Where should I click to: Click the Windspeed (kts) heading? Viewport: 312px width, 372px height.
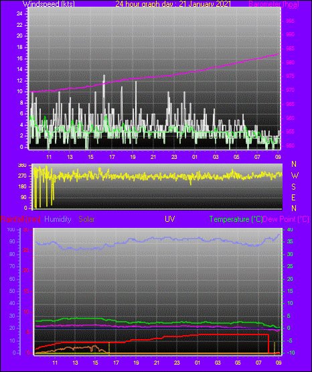[x=49, y=4]
